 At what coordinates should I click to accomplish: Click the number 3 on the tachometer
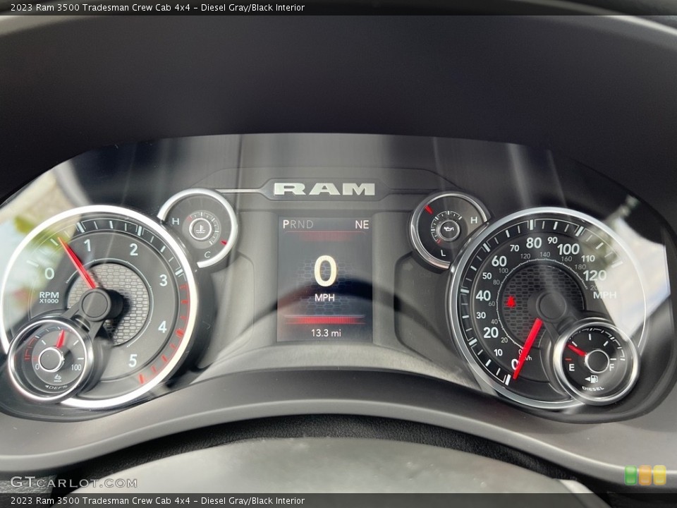(163, 280)
